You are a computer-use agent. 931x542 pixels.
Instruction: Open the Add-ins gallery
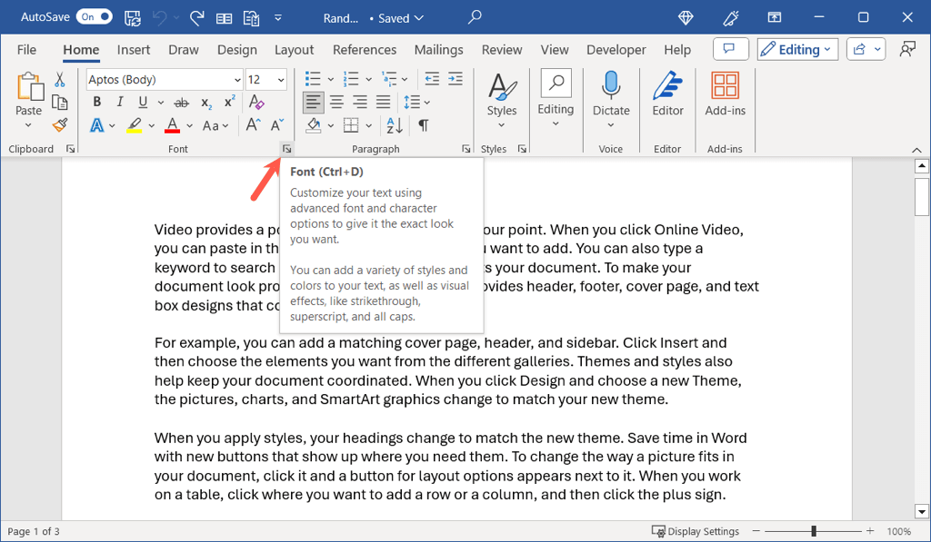[x=725, y=95]
